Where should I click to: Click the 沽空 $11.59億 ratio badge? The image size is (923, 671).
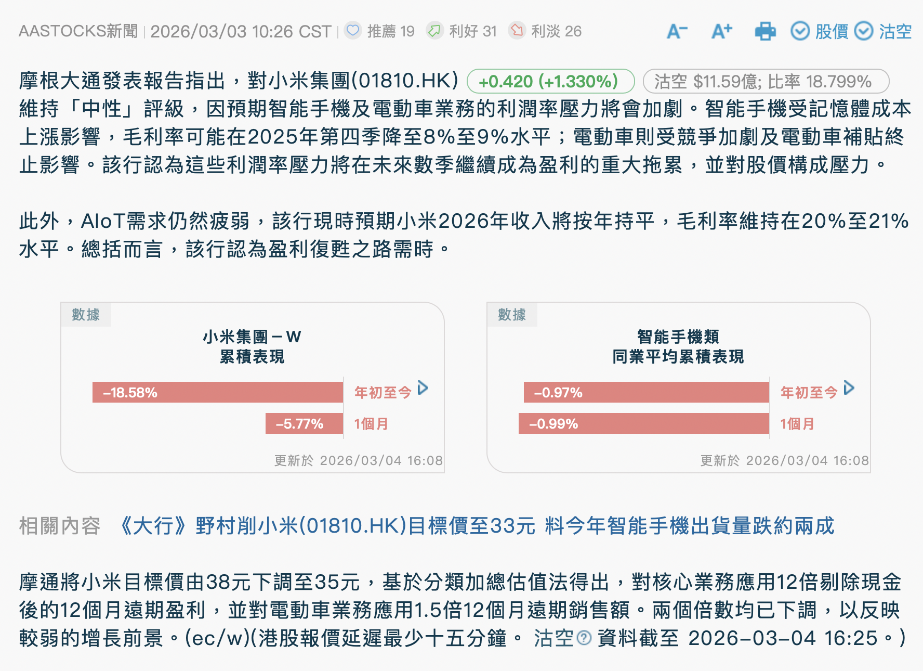(x=766, y=82)
